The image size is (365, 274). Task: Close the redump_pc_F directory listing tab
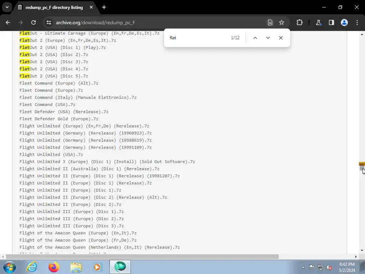click(91, 7)
